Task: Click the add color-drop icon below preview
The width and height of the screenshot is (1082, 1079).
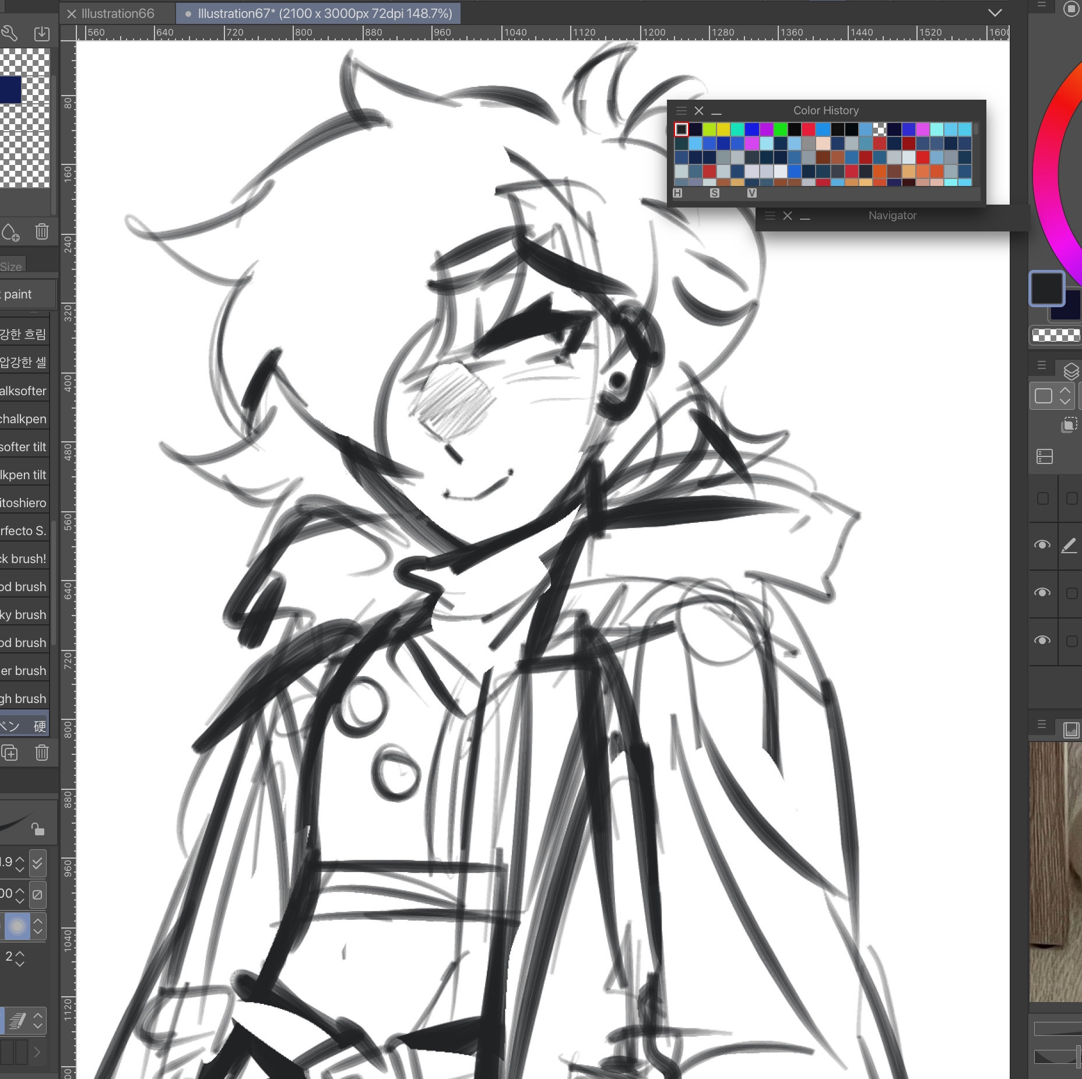Action: 10,232
